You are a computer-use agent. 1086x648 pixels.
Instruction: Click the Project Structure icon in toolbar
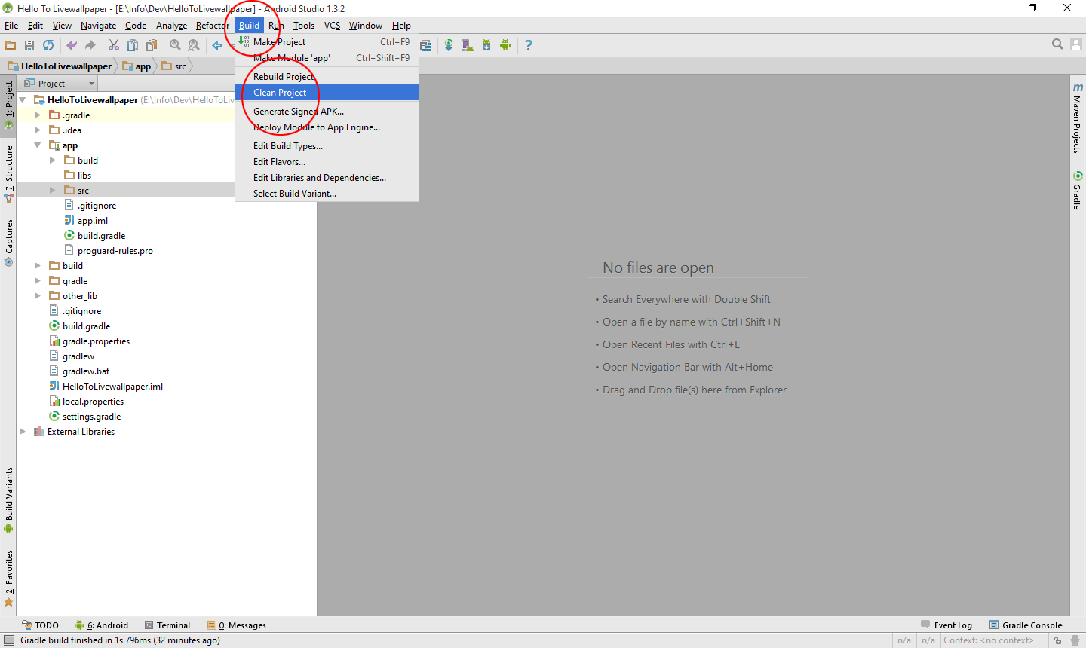(x=425, y=45)
